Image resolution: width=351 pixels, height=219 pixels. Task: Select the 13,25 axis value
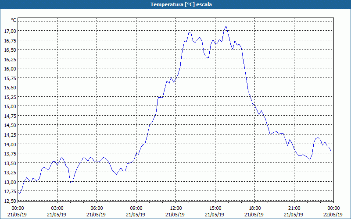tap(10, 173)
